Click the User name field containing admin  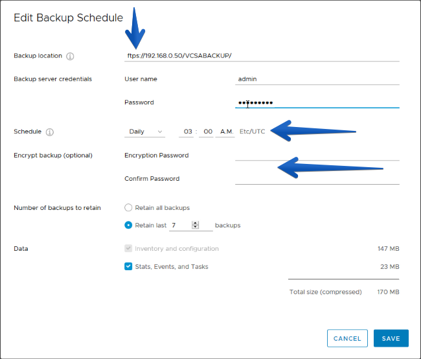pos(317,79)
